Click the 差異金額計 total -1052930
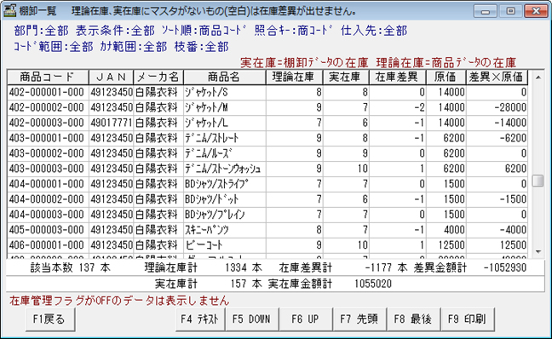The width and height of the screenshot is (552, 339). pyautogui.click(x=505, y=268)
